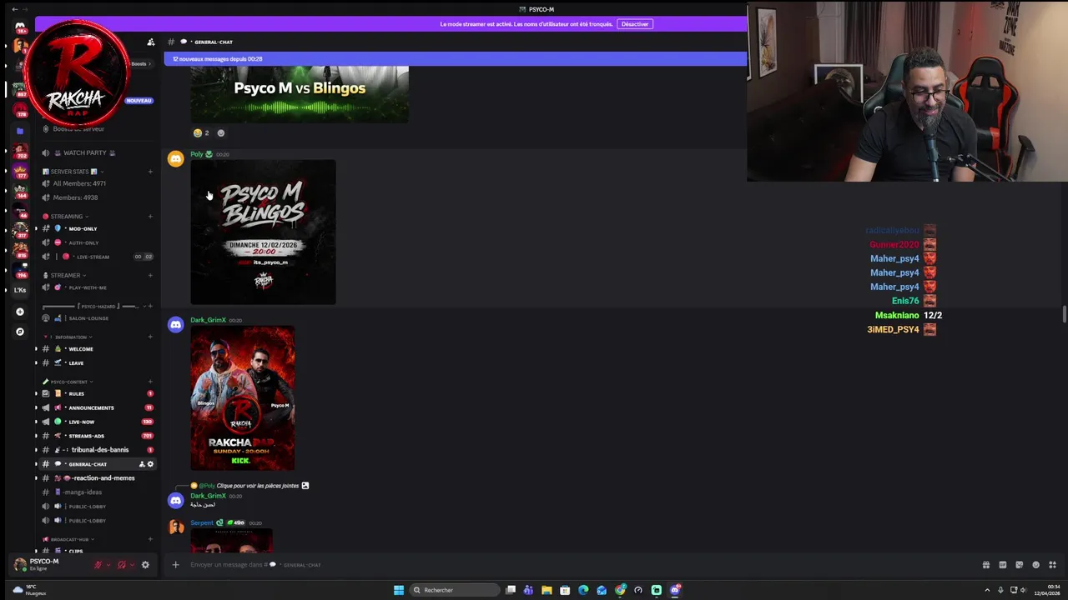Click the chat scrollbar thumb

pyautogui.click(x=1064, y=314)
